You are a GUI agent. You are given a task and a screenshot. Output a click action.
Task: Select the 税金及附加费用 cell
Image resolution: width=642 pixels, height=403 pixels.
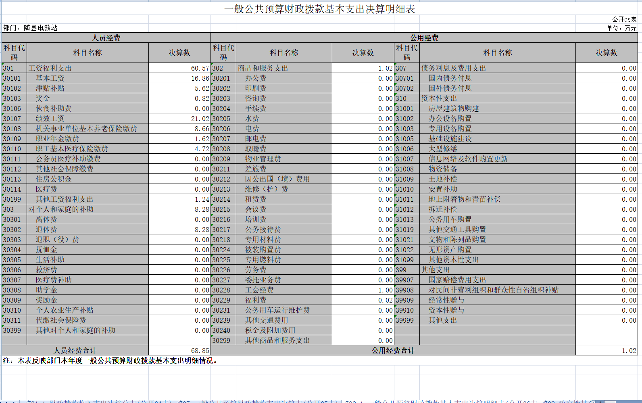(284, 330)
